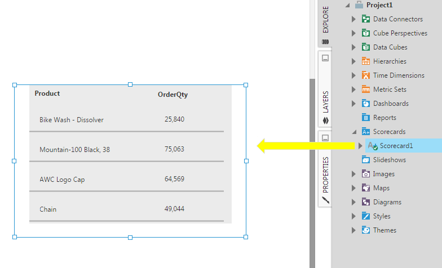Open the Explore side tab
Screen dimensions: 442x268
click(x=325, y=25)
